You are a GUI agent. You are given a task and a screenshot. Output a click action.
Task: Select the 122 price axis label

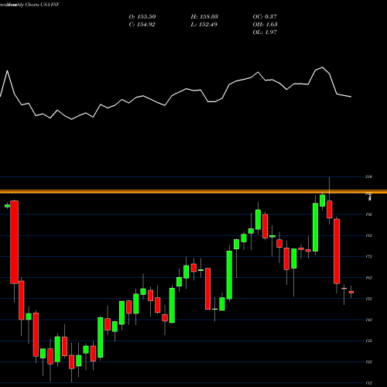click(x=369, y=362)
